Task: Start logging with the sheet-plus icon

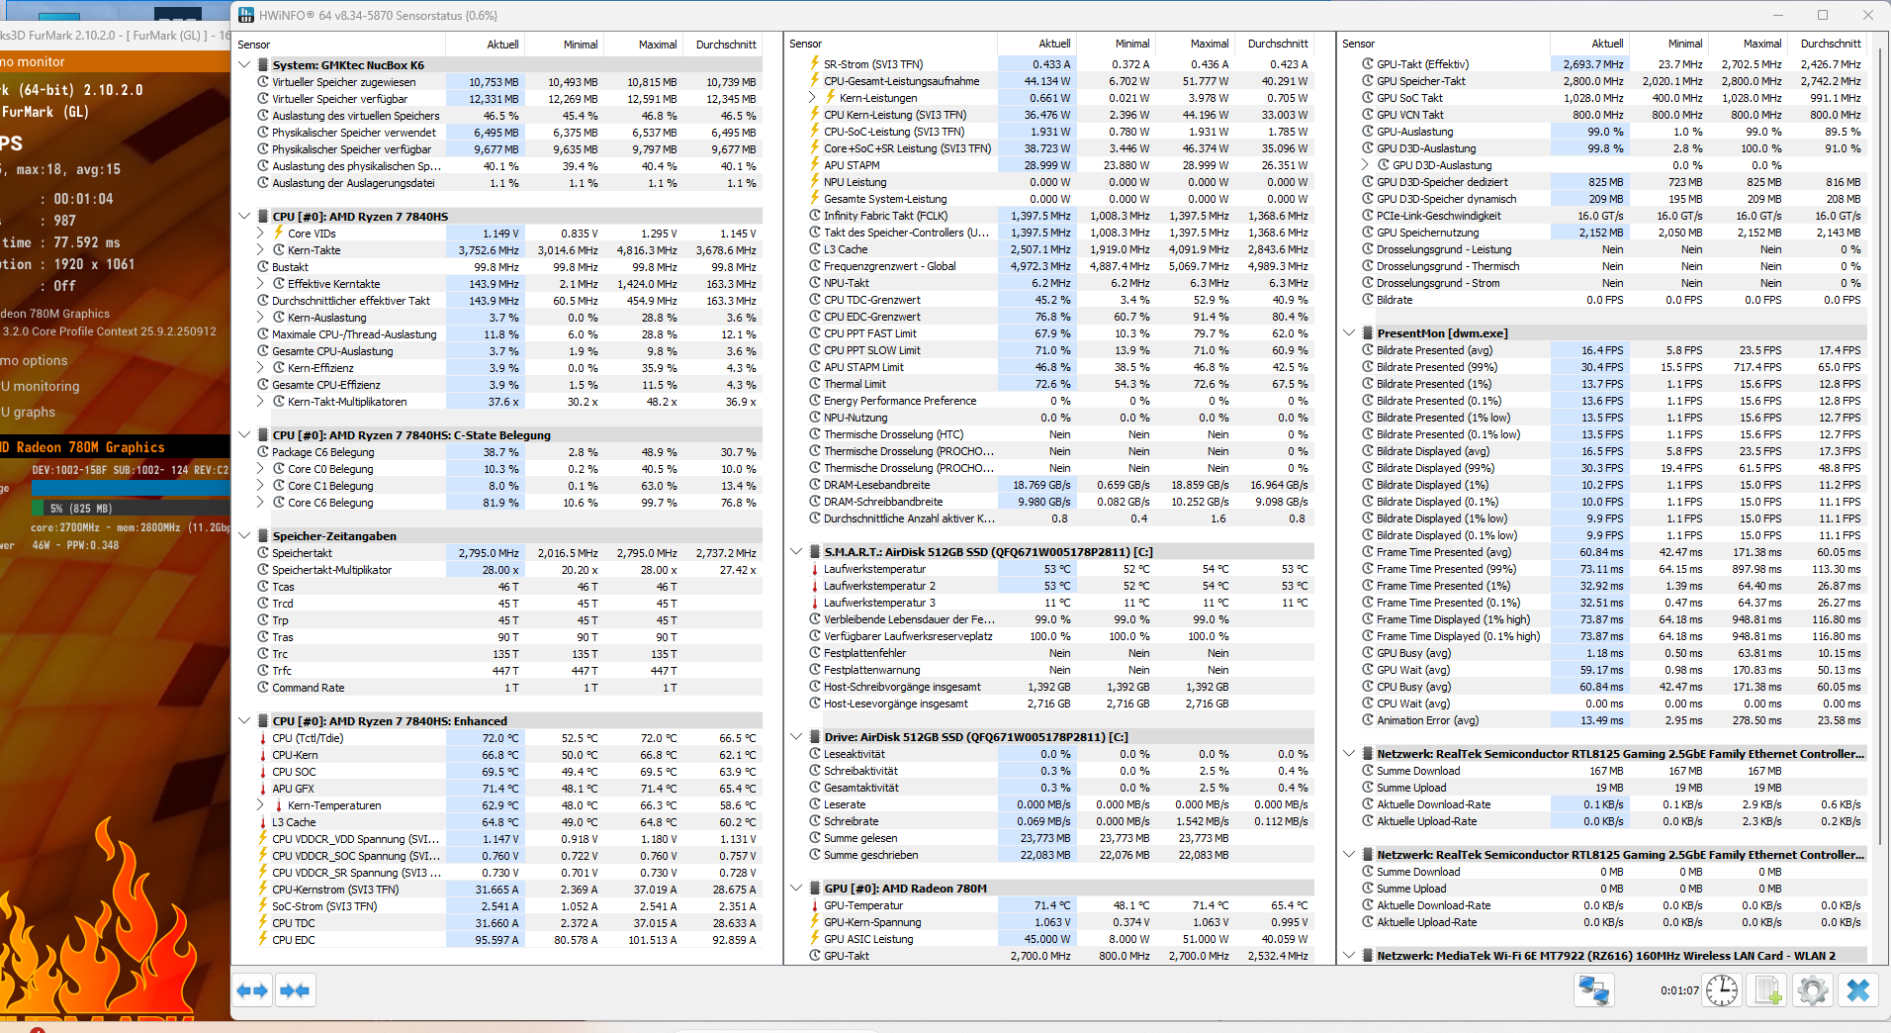Action: tap(1768, 990)
